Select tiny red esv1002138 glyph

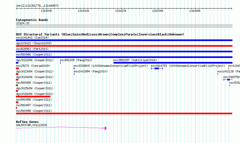(x=218, y=74)
